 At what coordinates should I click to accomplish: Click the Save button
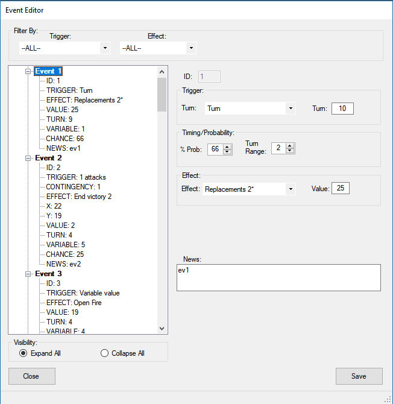pos(359,376)
